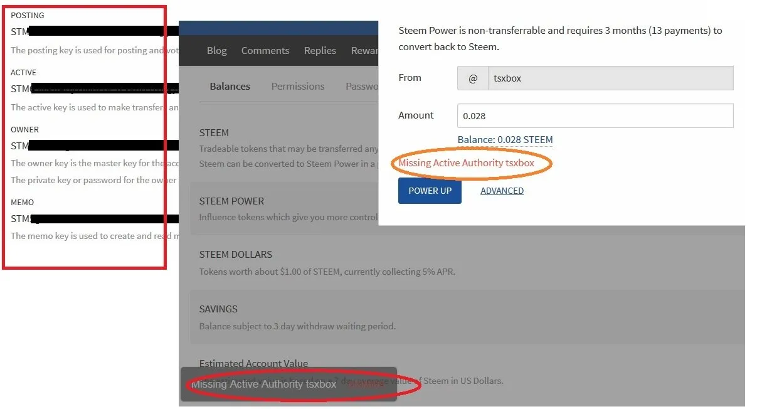This screenshot has width=762, height=409.
Task: Focus the Amount input field
Action: 595,116
